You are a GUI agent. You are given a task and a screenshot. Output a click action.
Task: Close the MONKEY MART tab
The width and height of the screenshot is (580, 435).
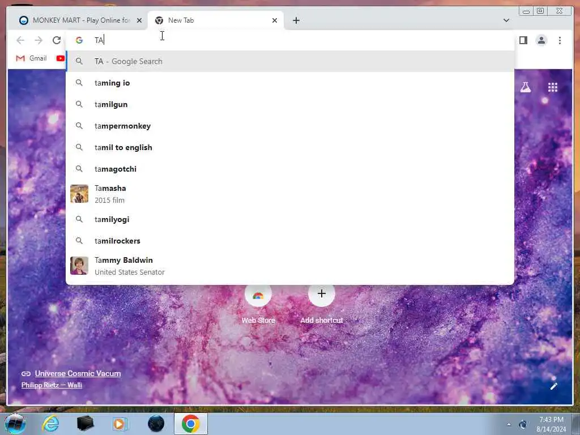(x=139, y=20)
